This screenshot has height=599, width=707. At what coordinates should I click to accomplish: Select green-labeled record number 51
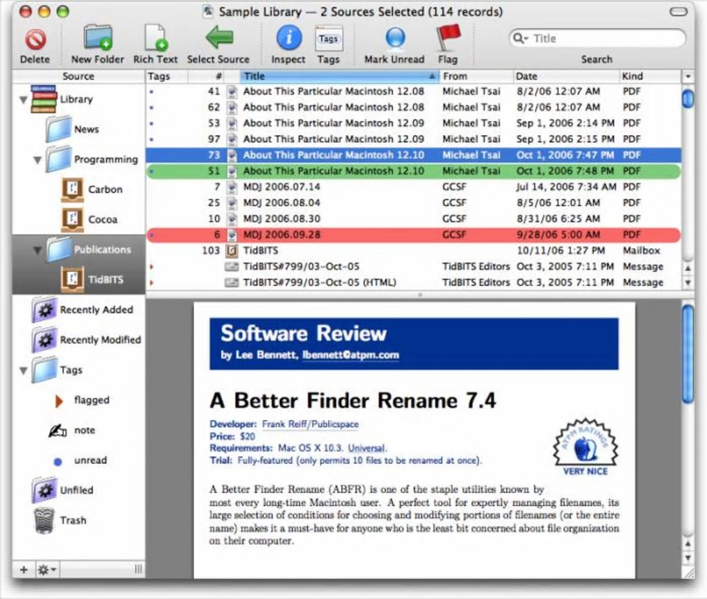tap(414, 171)
